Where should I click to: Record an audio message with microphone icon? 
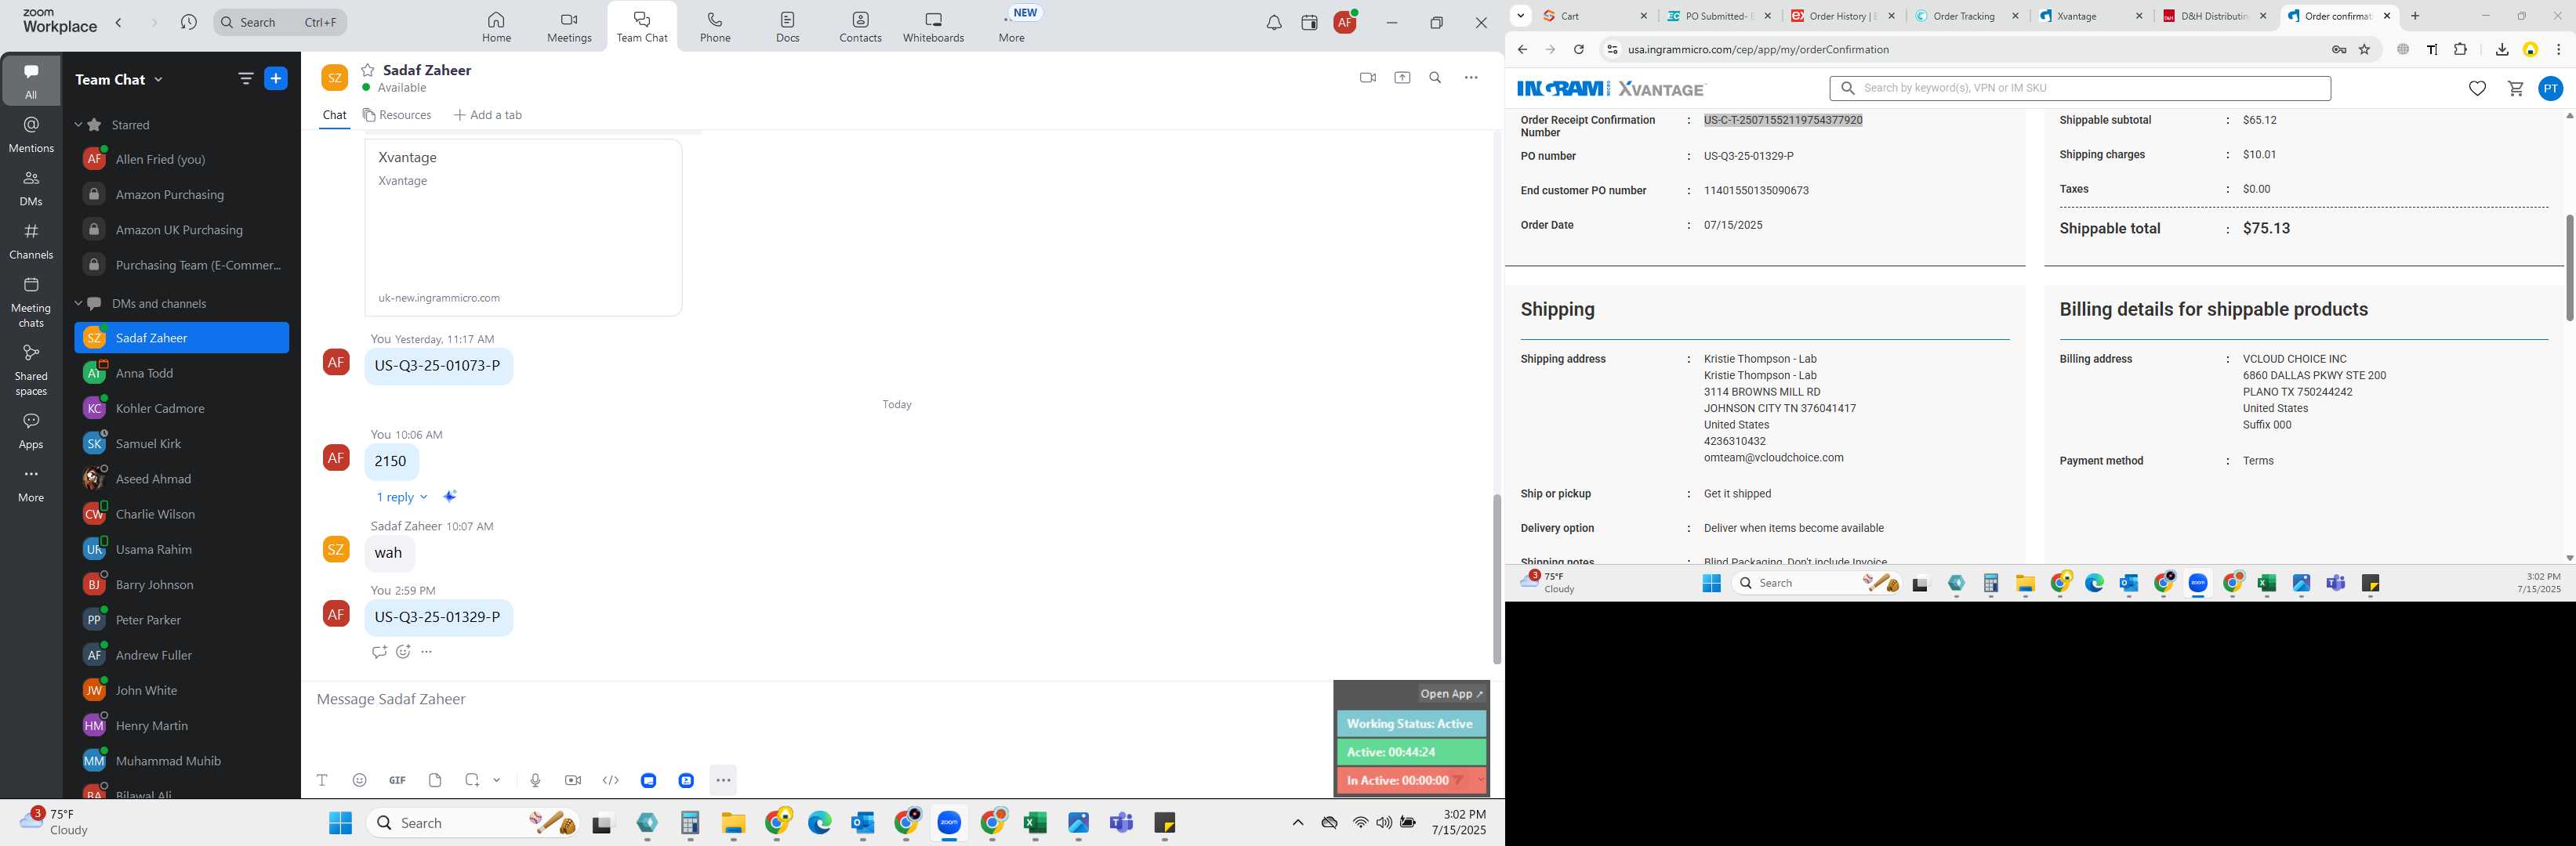[535, 780]
